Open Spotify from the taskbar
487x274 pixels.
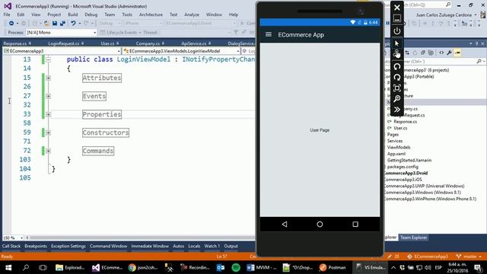236,267
